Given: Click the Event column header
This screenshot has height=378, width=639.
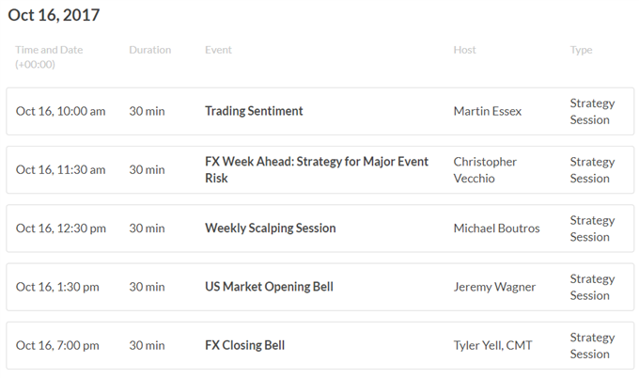Looking at the screenshot, I should [x=218, y=50].
